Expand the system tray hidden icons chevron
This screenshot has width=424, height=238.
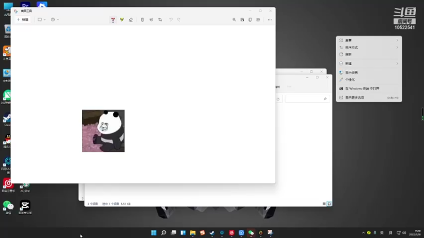coord(363,233)
